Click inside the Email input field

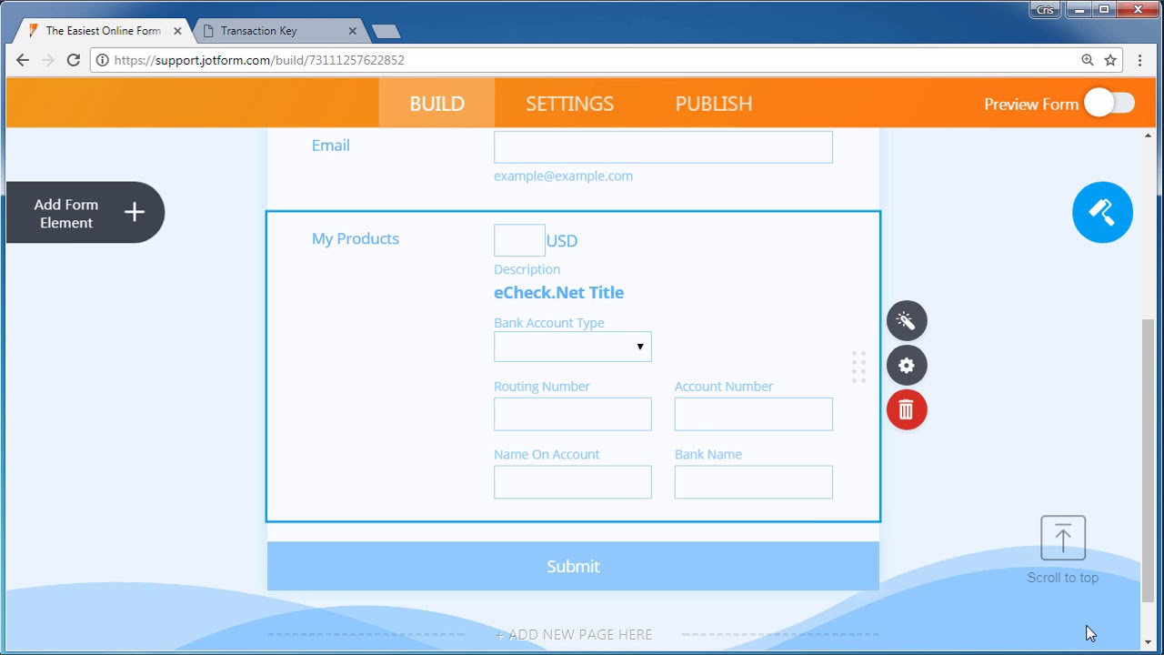663,146
